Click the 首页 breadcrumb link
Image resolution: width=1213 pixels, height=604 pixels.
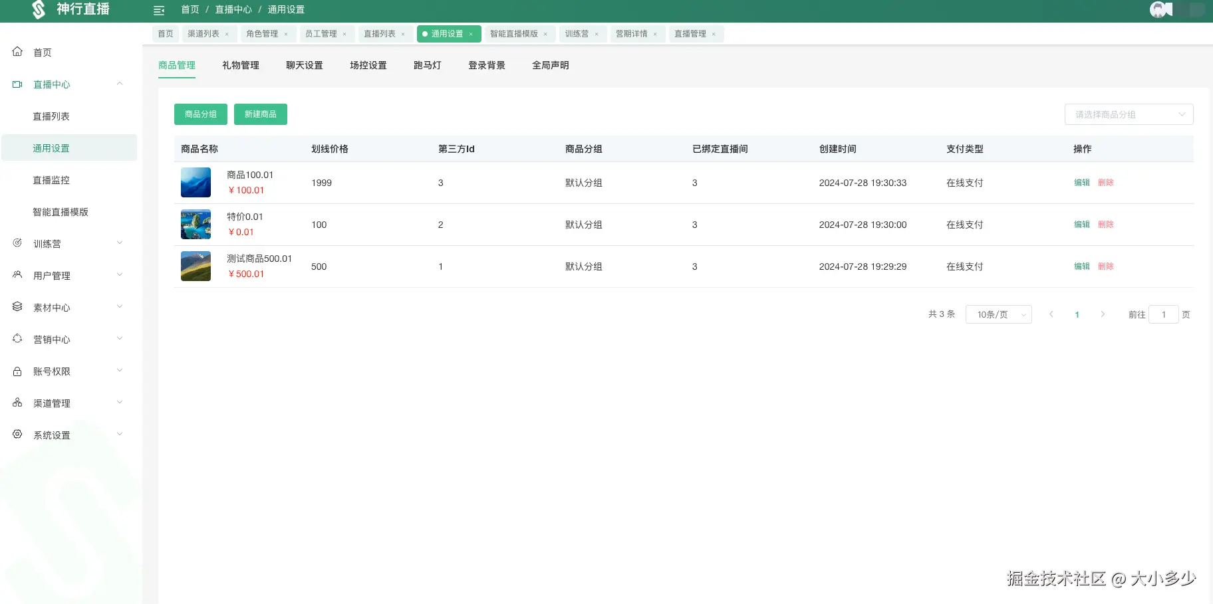tap(190, 9)
